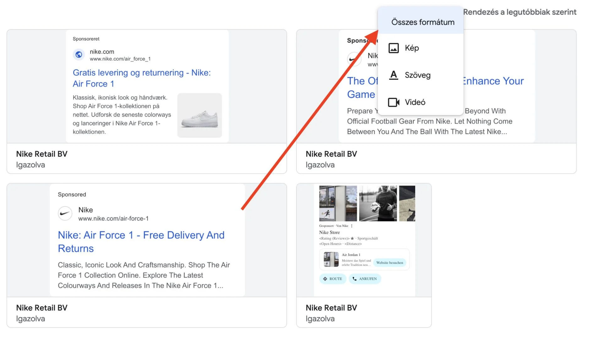603x349 pixels.
Task: Open the three-dot menu next to 'Von Nike'
Action: 352,226
